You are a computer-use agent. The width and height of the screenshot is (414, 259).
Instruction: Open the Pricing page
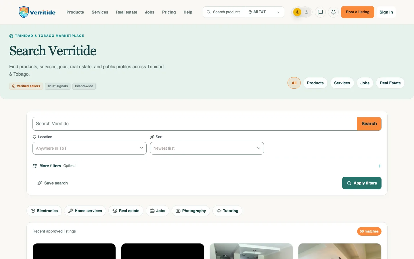(x=169, y=12)
